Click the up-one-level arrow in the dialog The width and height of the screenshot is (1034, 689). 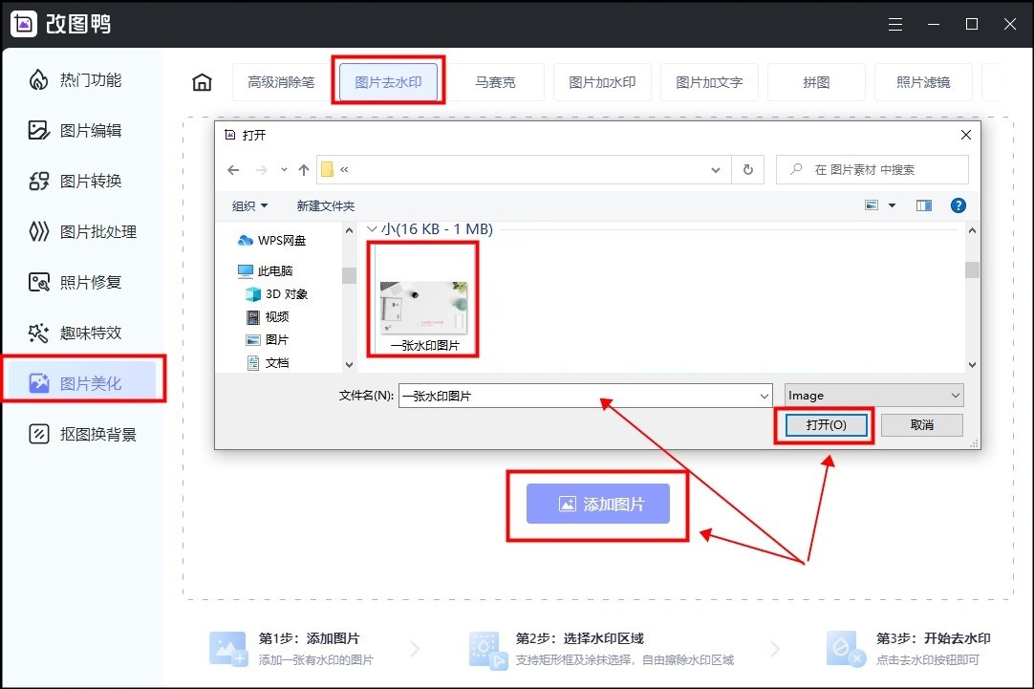pos(303,169)
